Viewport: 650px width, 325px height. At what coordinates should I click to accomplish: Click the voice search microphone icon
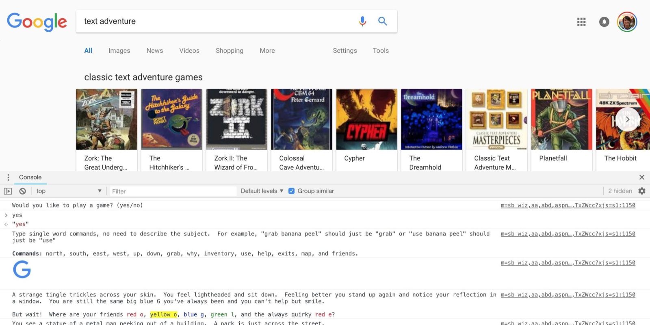[x=362, y=21]
